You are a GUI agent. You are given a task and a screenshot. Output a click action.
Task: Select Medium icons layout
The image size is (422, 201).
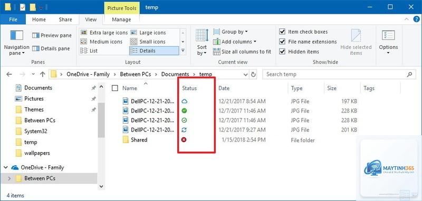(x=101, y=42)
